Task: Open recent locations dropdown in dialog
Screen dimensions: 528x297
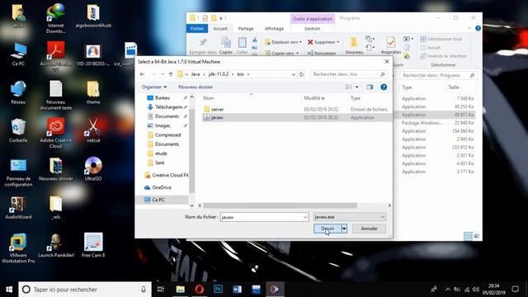Action: [x=163, y=74]
